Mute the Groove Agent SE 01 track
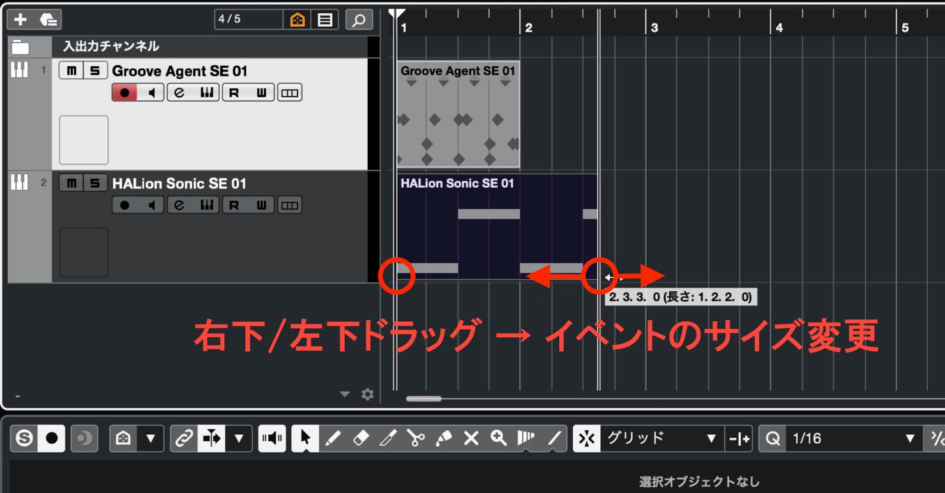This screenshot has width=945, height=493. point(71,71)
